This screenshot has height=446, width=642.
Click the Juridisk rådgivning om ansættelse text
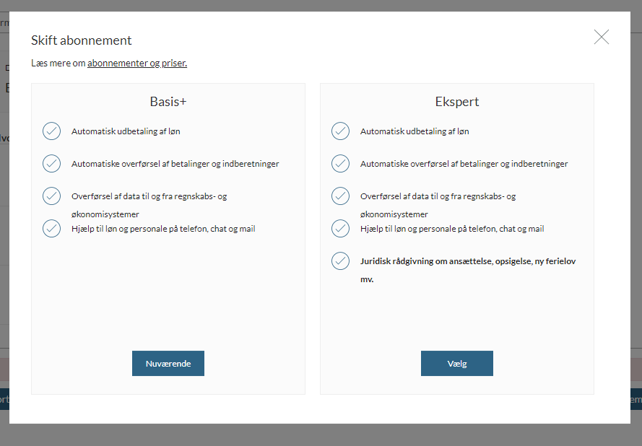(x=467, y=261)
